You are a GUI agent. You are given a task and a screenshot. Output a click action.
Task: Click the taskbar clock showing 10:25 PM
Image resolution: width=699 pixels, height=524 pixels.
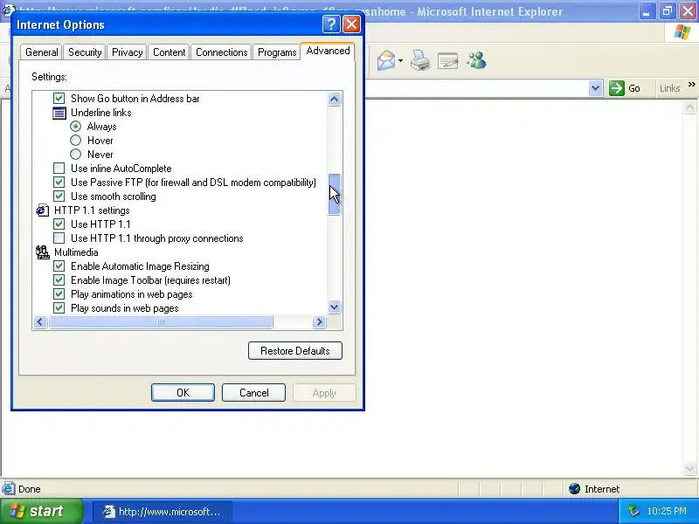(x=667, y=511)
